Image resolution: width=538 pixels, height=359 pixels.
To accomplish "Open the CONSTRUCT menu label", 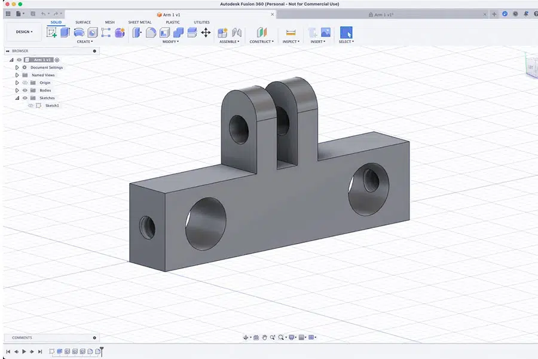I will [x=261, y=42].
